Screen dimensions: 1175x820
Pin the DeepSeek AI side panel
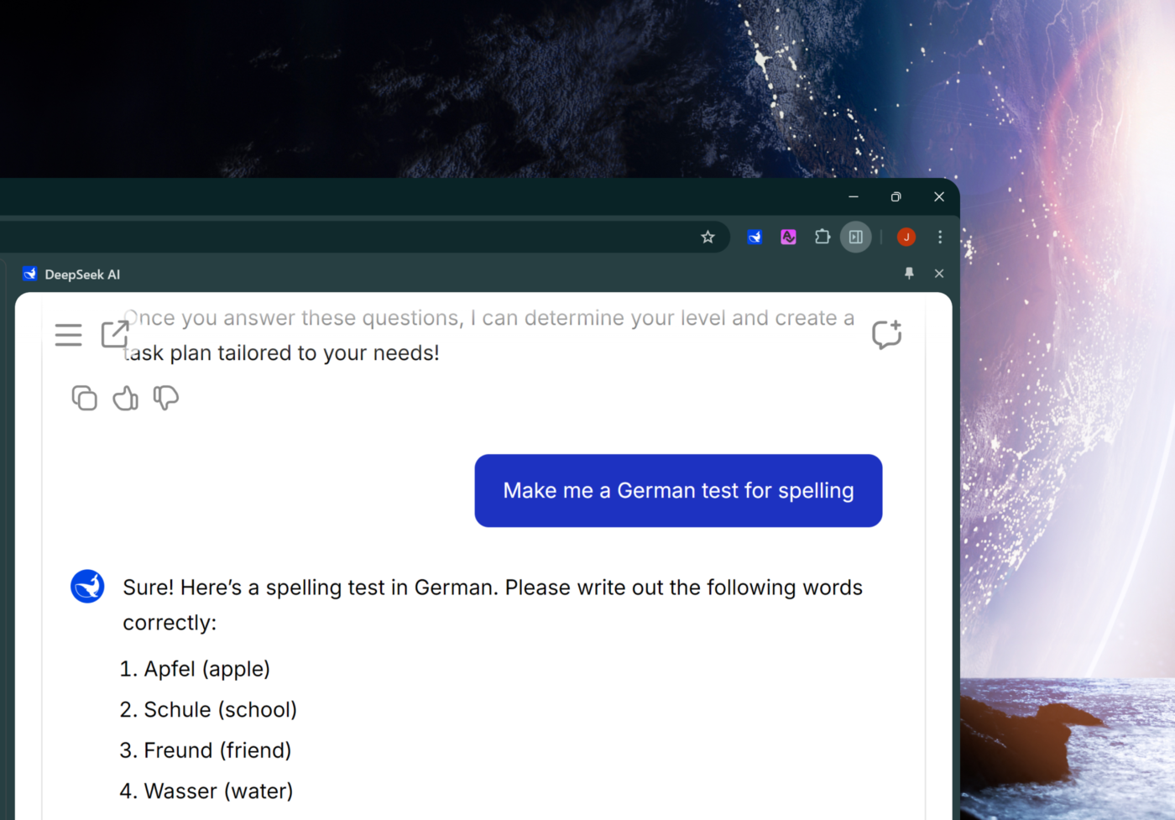coord(909,274)
